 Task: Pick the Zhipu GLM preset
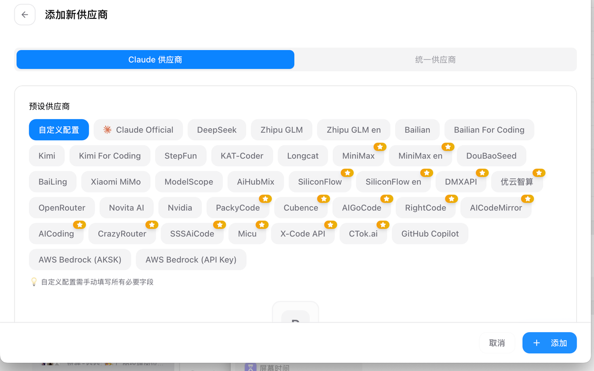point(281,130)
